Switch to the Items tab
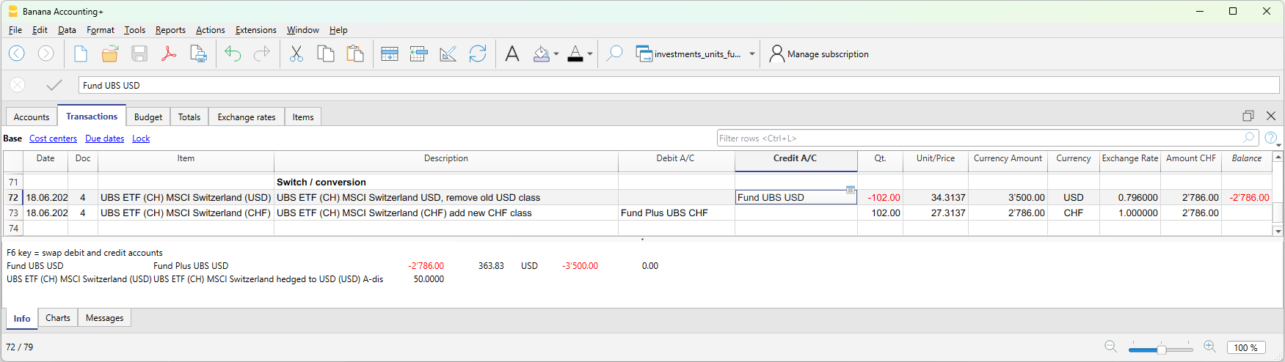The height and width of the screenshot is (362, 1285). (x=303, y=117)
